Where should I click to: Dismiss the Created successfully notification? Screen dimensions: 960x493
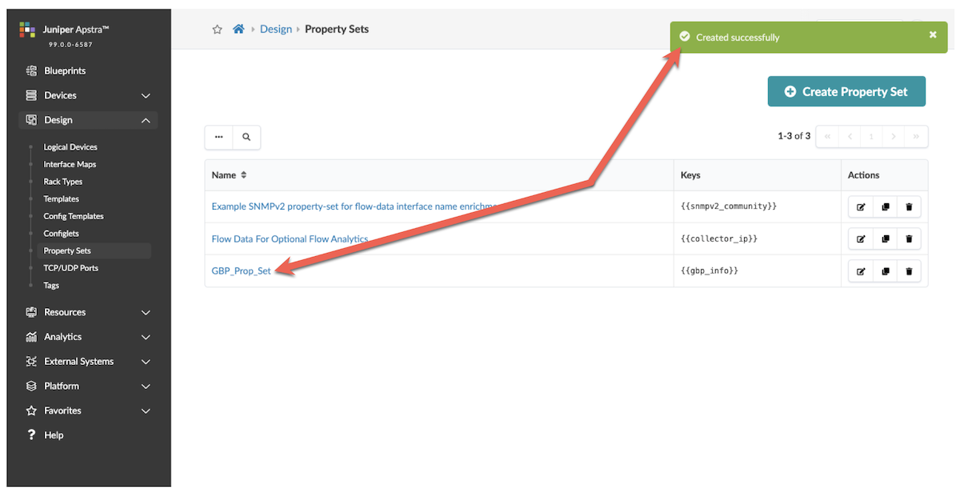click(933, 34)
